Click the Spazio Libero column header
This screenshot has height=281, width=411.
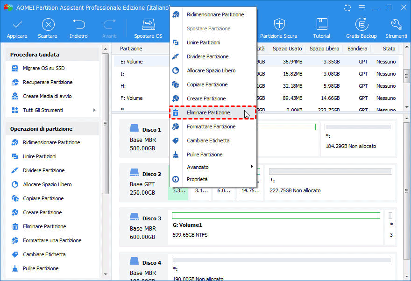324,49
